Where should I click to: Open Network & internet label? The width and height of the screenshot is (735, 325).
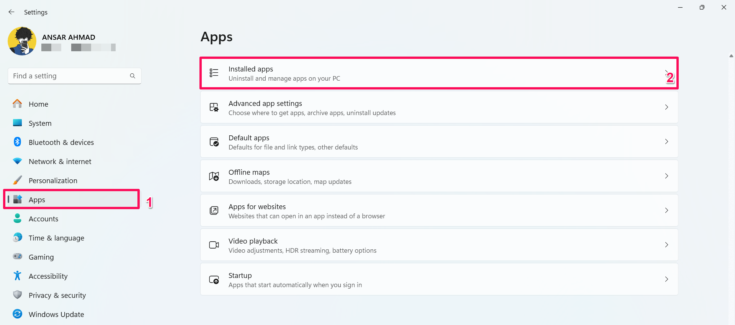[x=60, y=161]
